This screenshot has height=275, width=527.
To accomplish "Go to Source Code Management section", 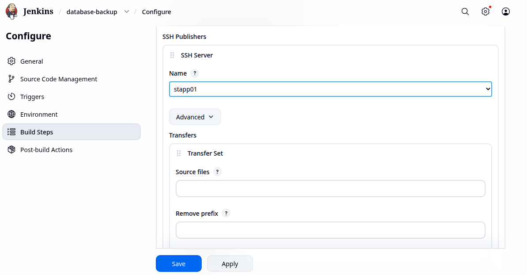I will 71,79.
